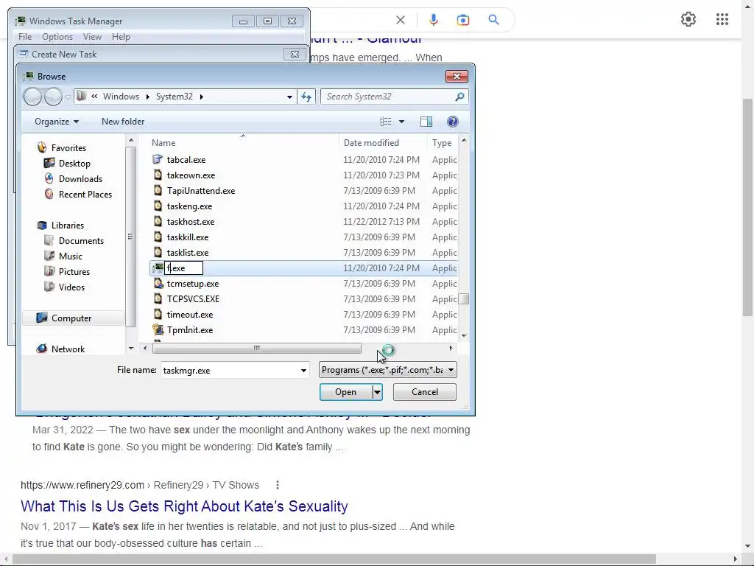The width and height of the screenshot is (754, 566).
Task: Open the File name combo box dropdown
Action: tap(303, 370)
